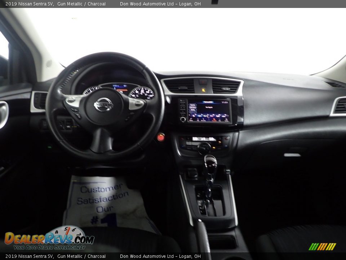Viewport: 346px width, 260px height.
Task: Turn the radio volume knob
Action: point(183,119)
